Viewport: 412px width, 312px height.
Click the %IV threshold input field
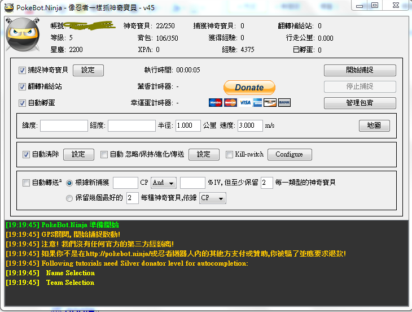pos(192,183)
